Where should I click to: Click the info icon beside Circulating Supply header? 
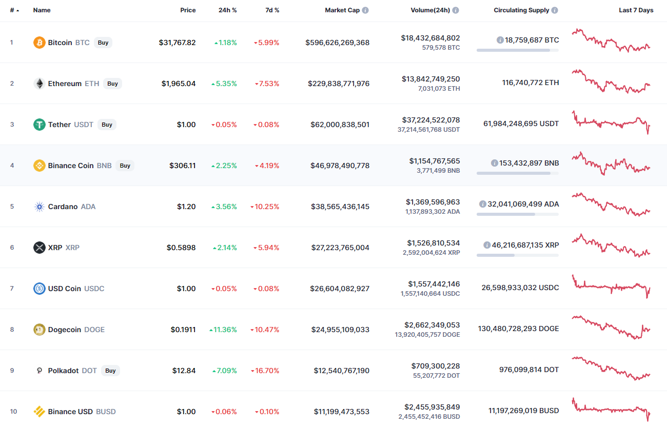point(555,10)
